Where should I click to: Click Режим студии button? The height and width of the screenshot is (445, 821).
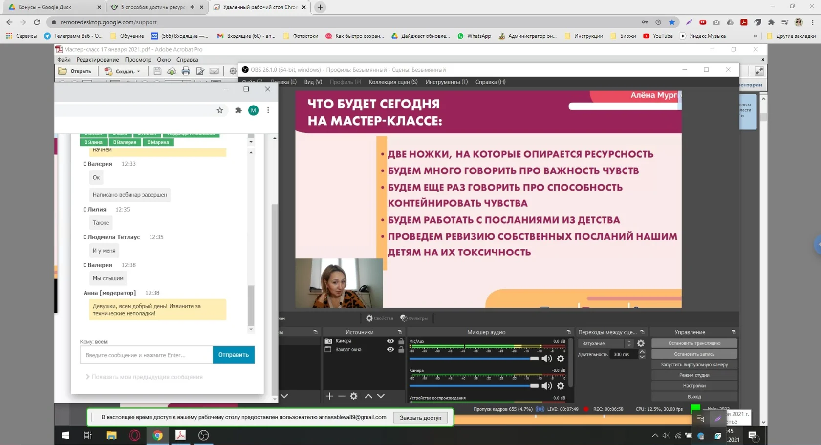[694, 375]
